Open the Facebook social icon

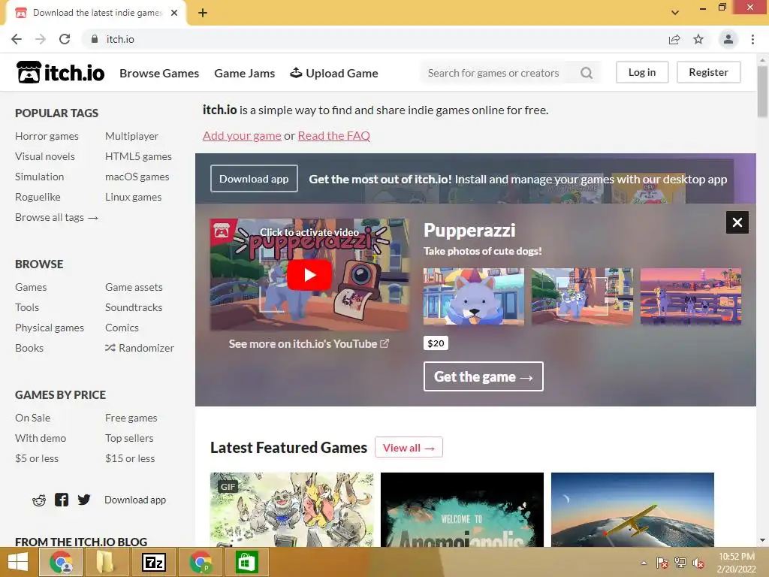62,500
